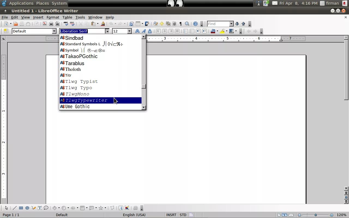
Task: Open the Fontwork Gallery icon
Action: click(x=121, y=208)
